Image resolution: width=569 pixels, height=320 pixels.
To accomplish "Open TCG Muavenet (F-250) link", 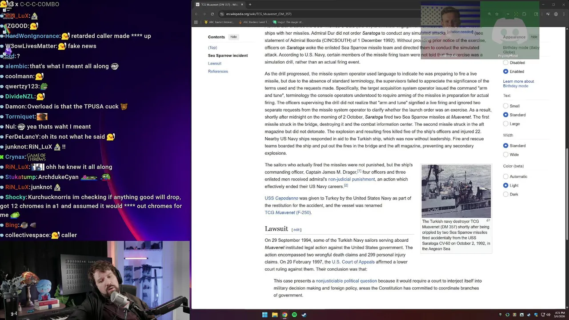I will pyautogui.click(x=288, y=212).
